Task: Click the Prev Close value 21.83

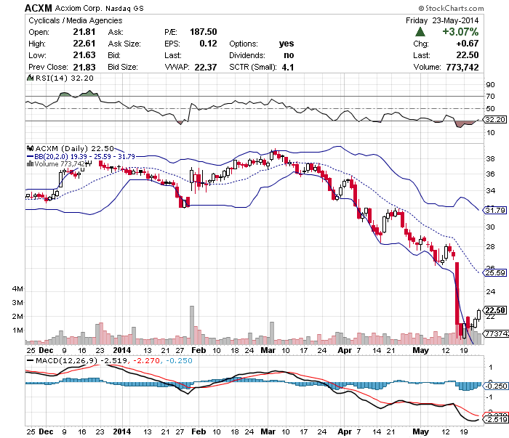Action: coord(84,67)
